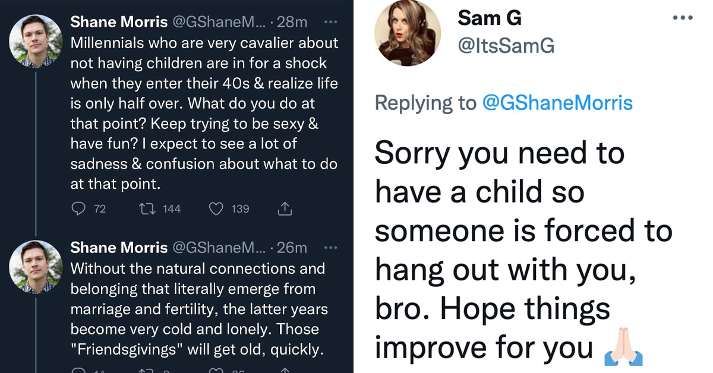Click Shane Morris's avatar on the first tweet
Screen dimensions: 713x373
pos(36,41)
